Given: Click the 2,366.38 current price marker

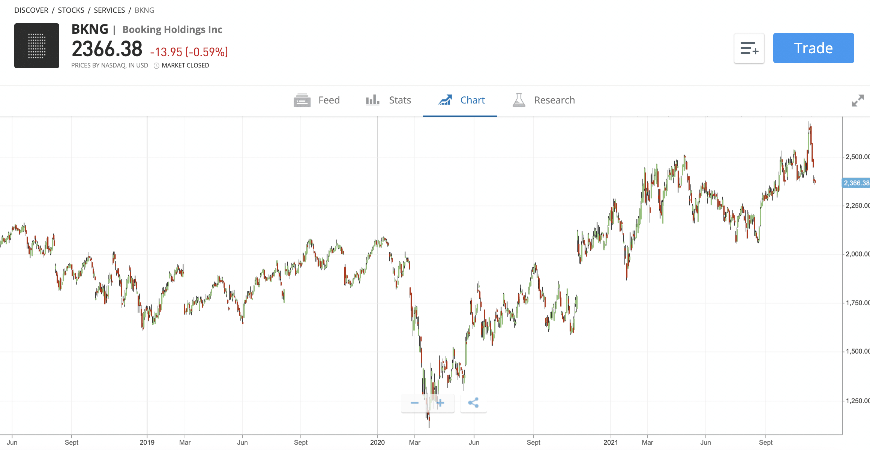Looking at the screenshot, I should coord(856,183).
